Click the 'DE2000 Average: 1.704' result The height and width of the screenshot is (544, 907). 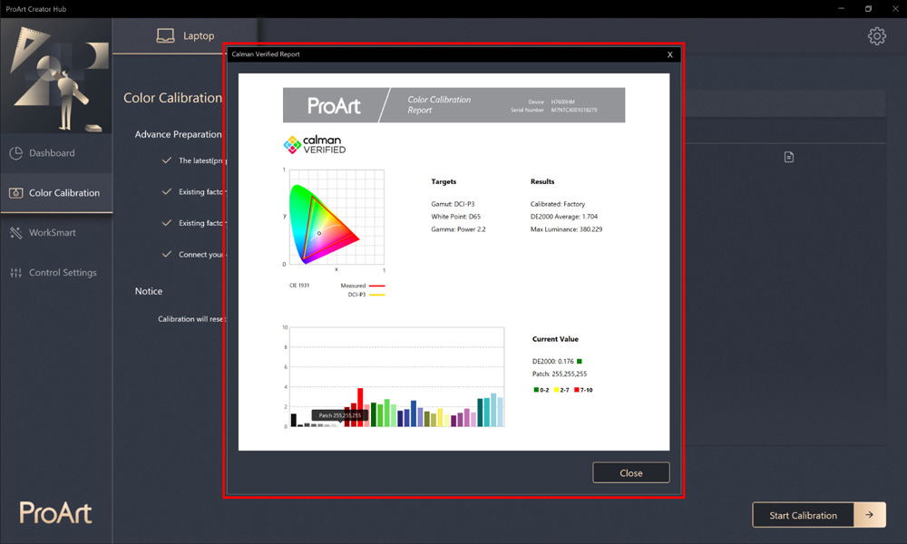[x=564, y=217]
